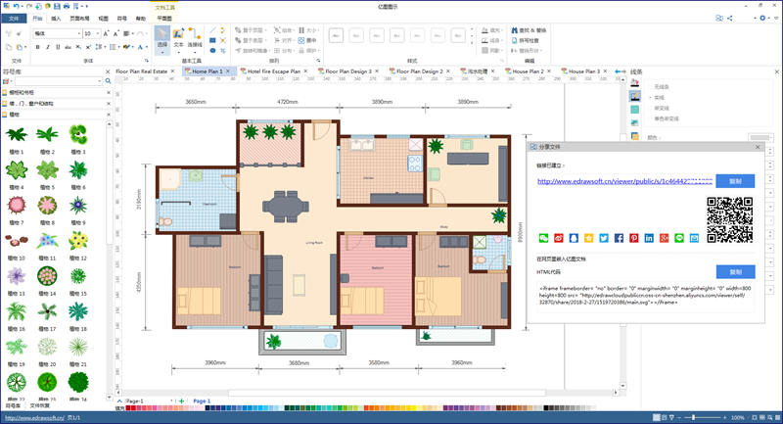
Task: Share via Line icon in share dialog
Action: point(679,238)
